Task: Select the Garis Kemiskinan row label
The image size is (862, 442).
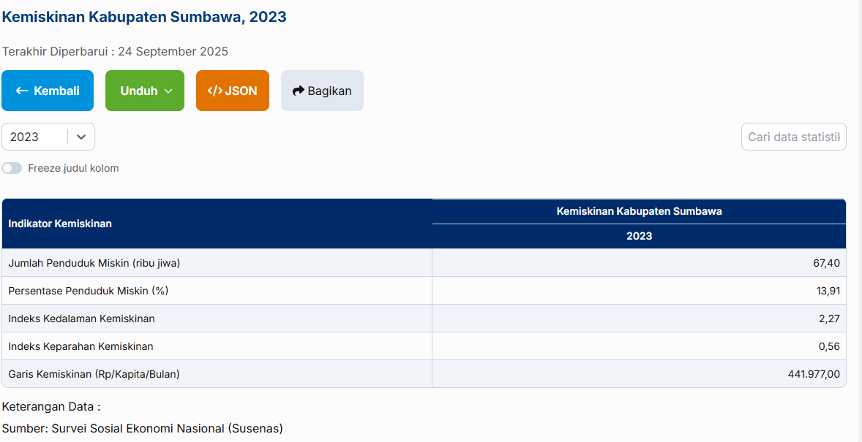Action: click(x=94, y=374)
